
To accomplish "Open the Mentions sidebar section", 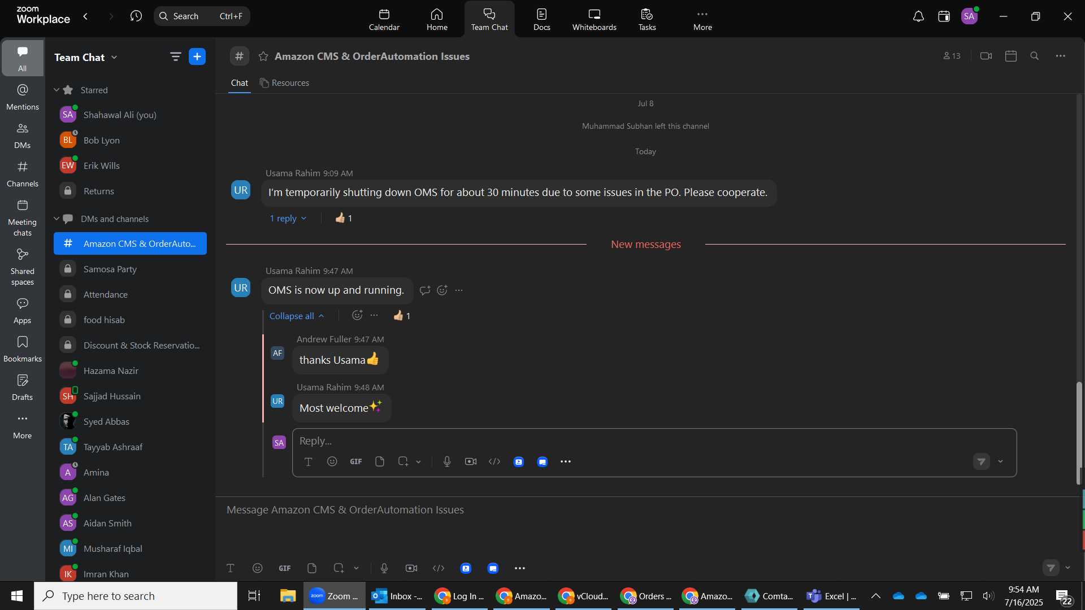I will point(23,97).
